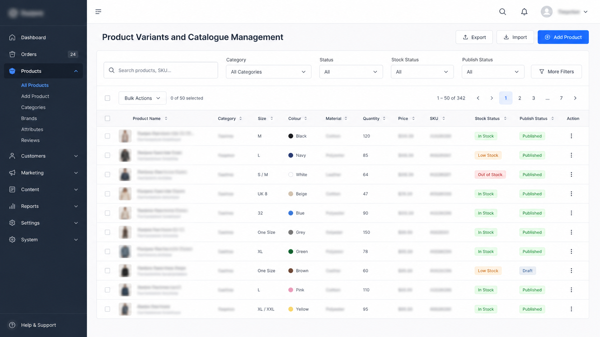Sort by Product Name column arrows
This screenshot has height=337, width=600.
click(166, 119)
